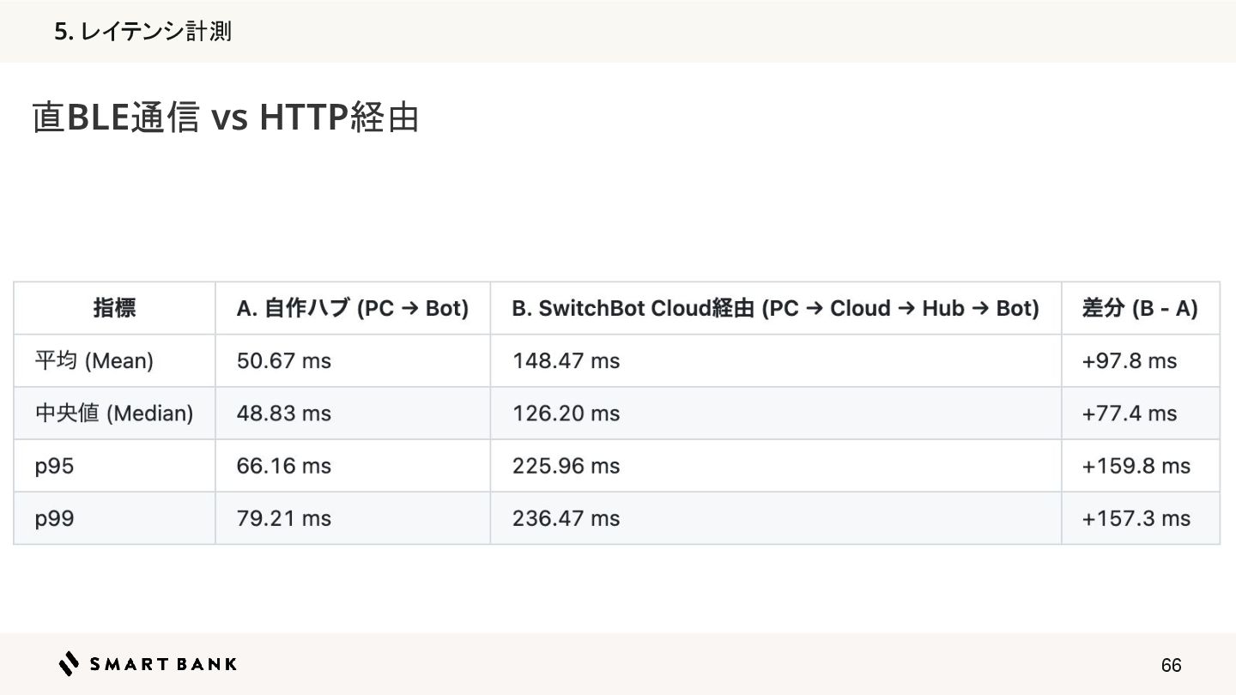Click the 中央値 (Median) row label

tap(114, 414)
